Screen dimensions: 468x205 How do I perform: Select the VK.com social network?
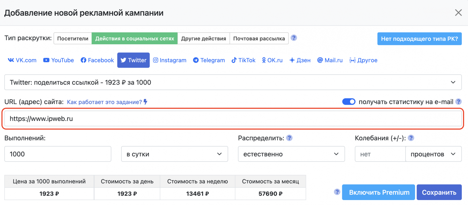click(x=22, y=60)
